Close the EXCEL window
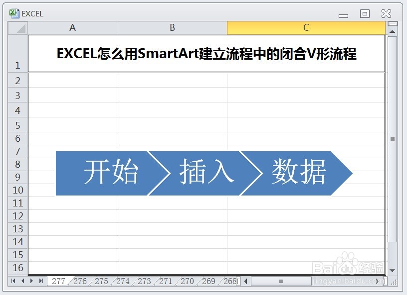 (386, 13)
